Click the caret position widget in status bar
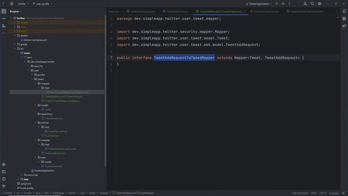This screenshot has width=348, height=196. click(x=300, y=193)
